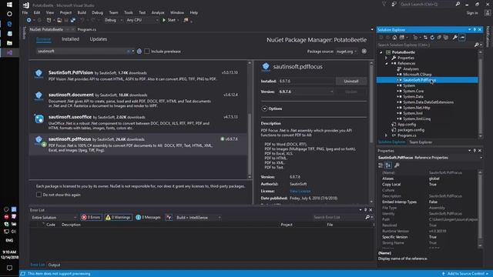
Task: Click the navigate backward toolbar icon
Action: pos(29,20)
